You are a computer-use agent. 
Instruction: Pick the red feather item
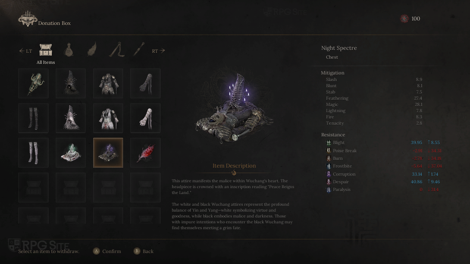tap(145, 153)
